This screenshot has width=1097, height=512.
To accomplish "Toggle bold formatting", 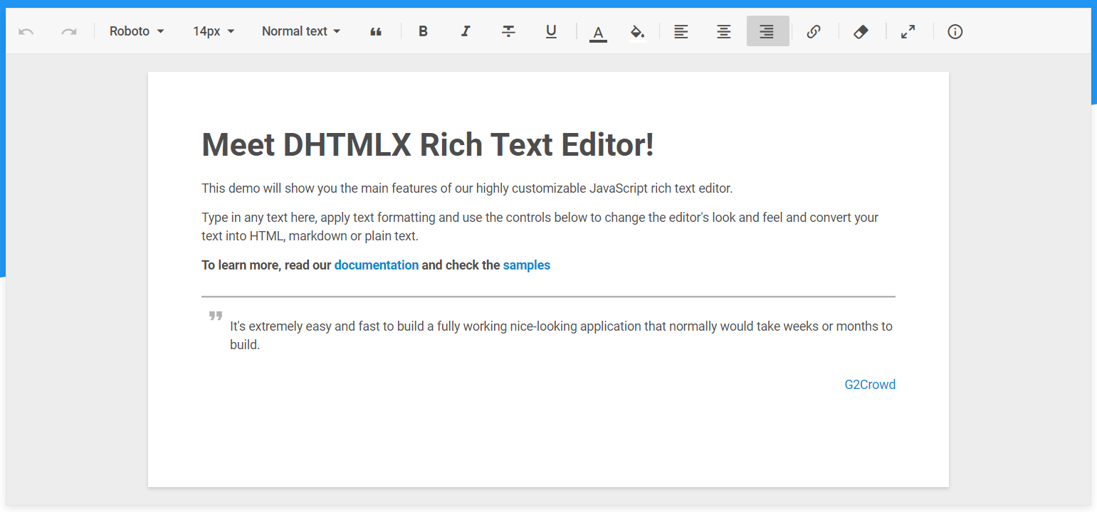I will [x=423, y=31].
